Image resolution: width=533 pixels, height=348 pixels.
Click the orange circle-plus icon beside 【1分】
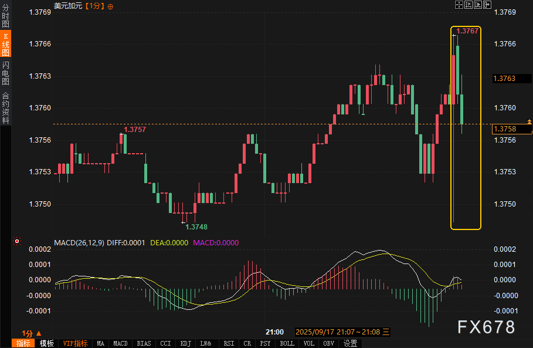click(111, 6)
